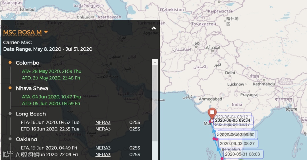Open NERA3 service link in Oakland ETA row
Viewport: 307px width, 160px height.
coord(103,148)
